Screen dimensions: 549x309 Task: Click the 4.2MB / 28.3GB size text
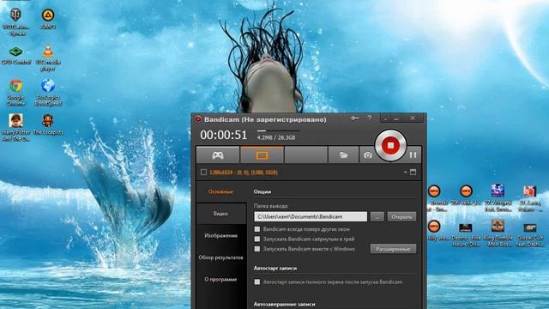point(276,137)
